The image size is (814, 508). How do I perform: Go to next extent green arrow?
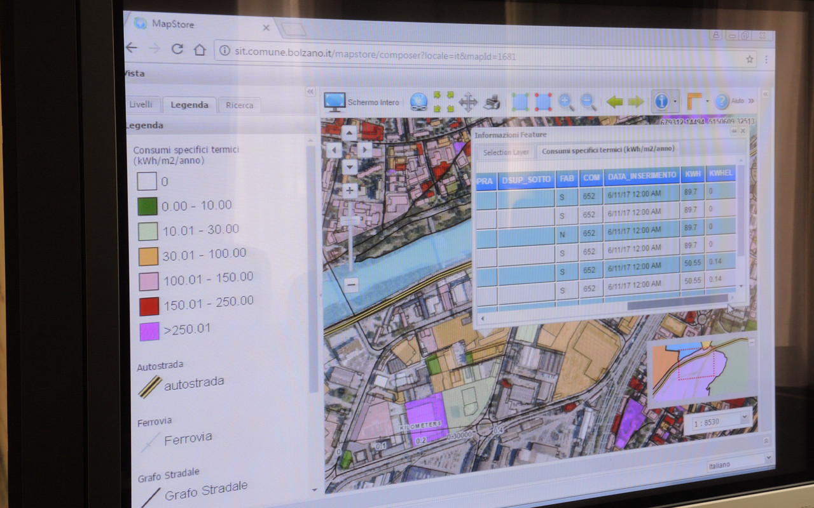pos(636,102)
